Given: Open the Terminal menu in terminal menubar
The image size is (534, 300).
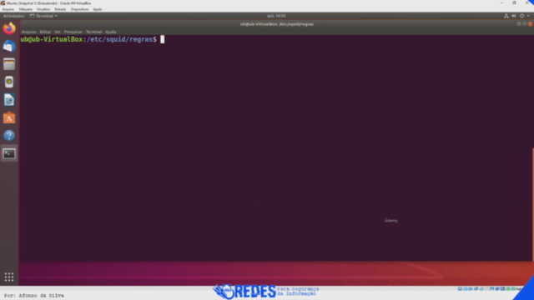Looking at the screenshot, I should coord(93,32).
